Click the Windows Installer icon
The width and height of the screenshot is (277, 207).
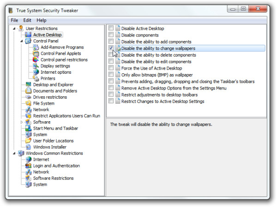28,147
